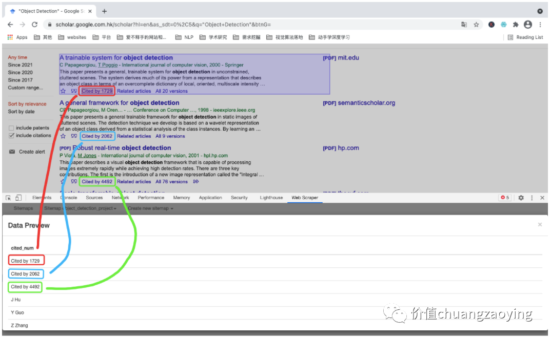Viewport: 550px width, 339px height.
Task: Open the 平台 bookmark folder
Action: (102, 37)
